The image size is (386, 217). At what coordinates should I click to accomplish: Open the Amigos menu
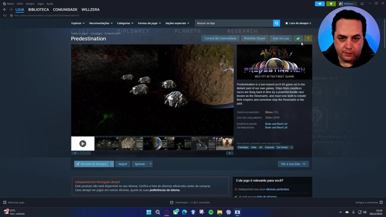pyautogui.click(x=30, y=4)
